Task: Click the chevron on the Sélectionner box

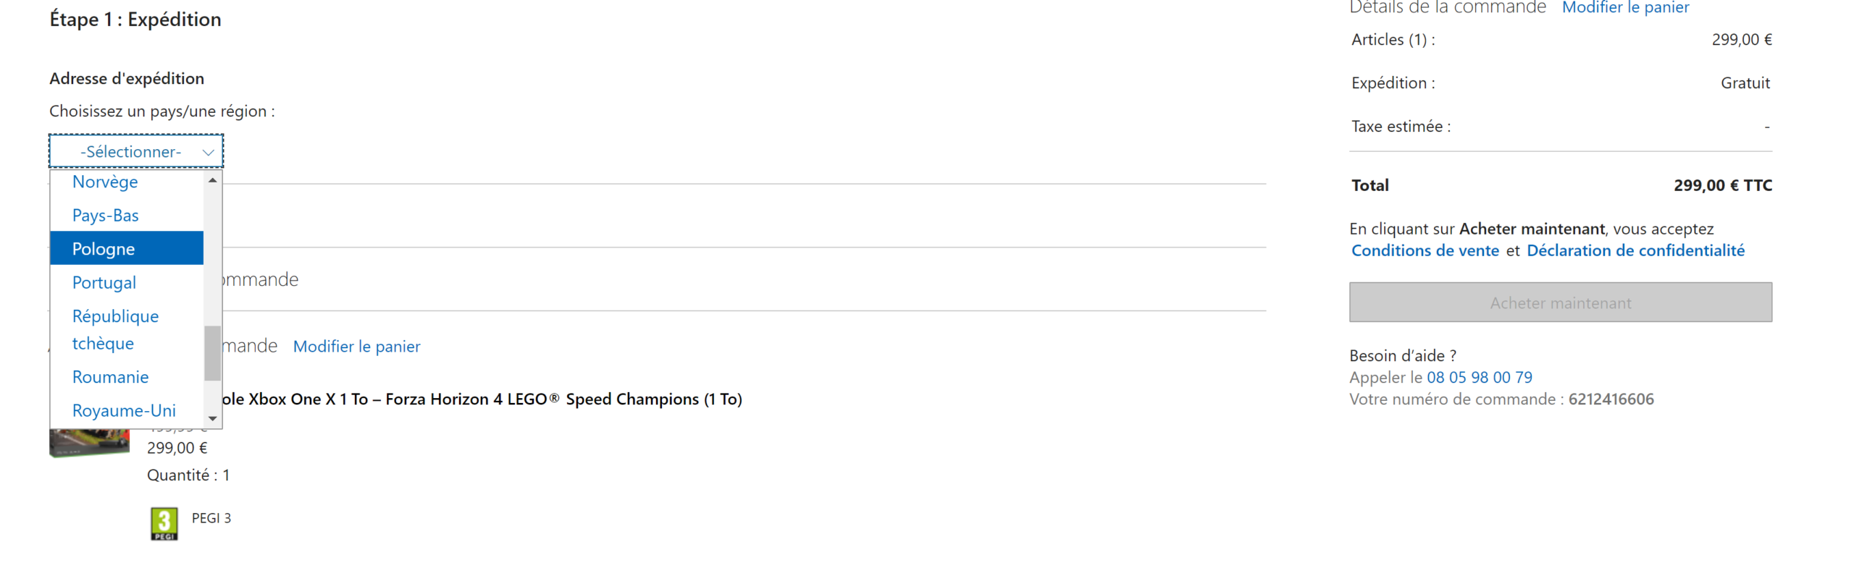Action: click(208, 152)
